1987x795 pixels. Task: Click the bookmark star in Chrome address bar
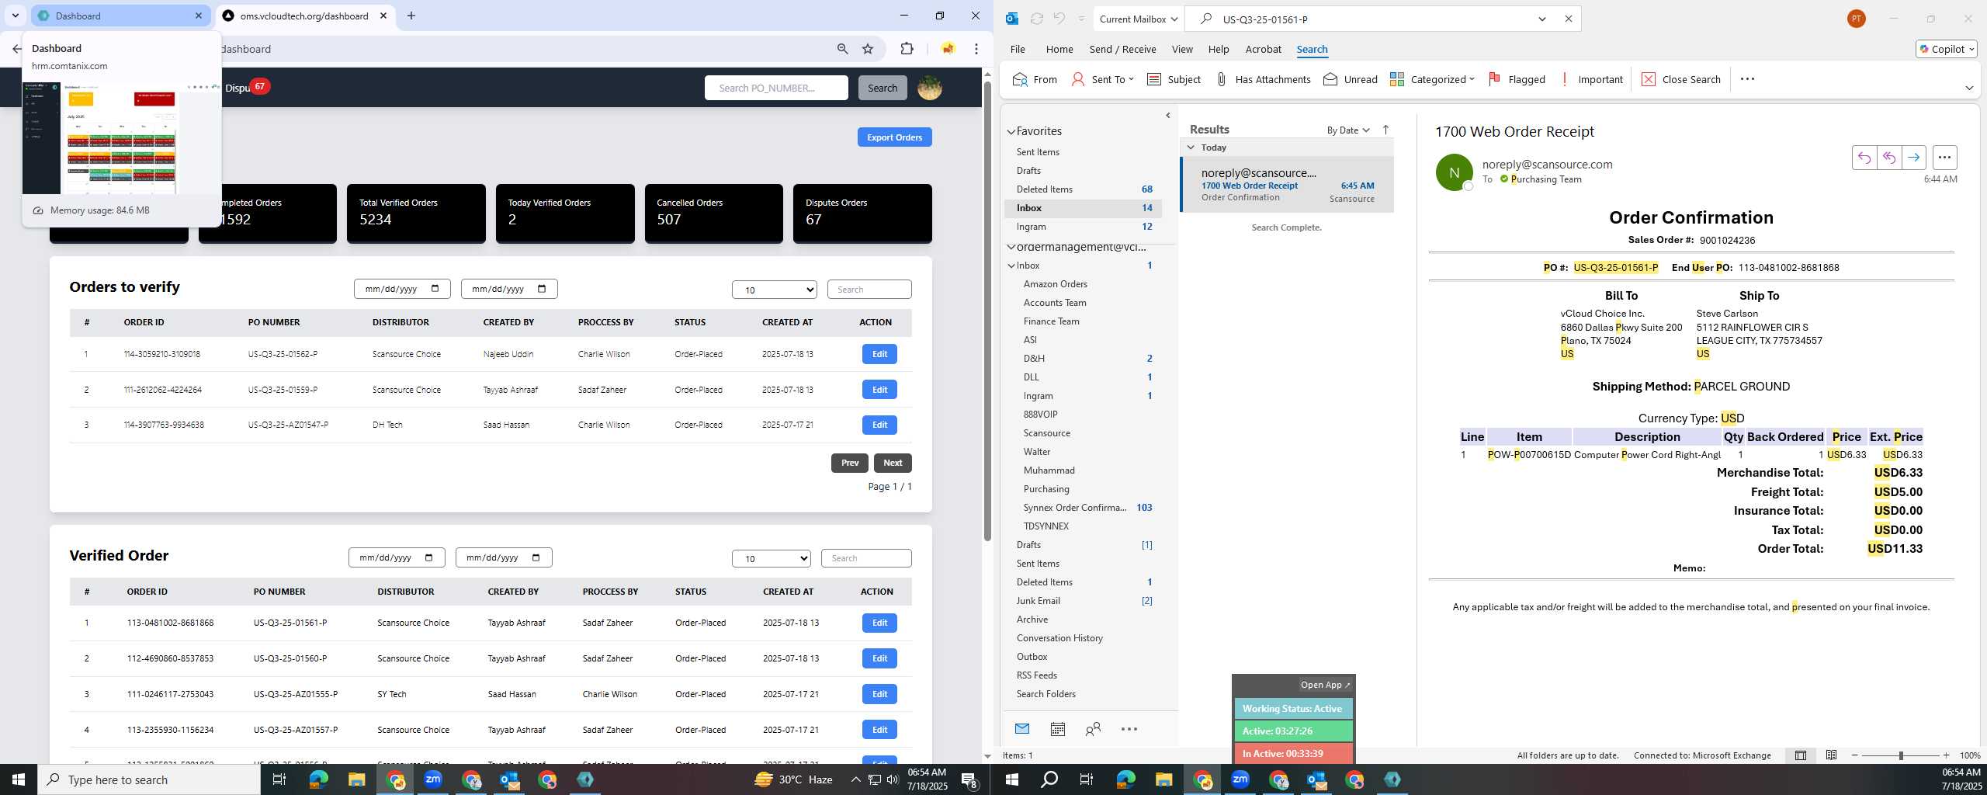pyautogui.click(x=868, y=49)
